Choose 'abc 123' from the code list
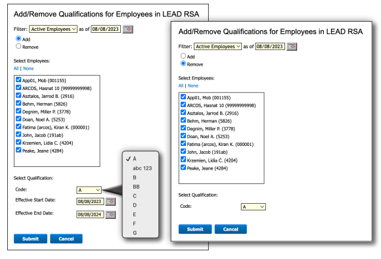This screenshot has height=259, width=381. pyautogui.click(x=142, y=168)
